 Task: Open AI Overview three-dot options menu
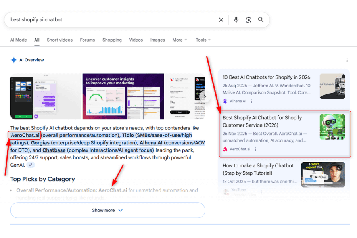click(x=347, y=60)
